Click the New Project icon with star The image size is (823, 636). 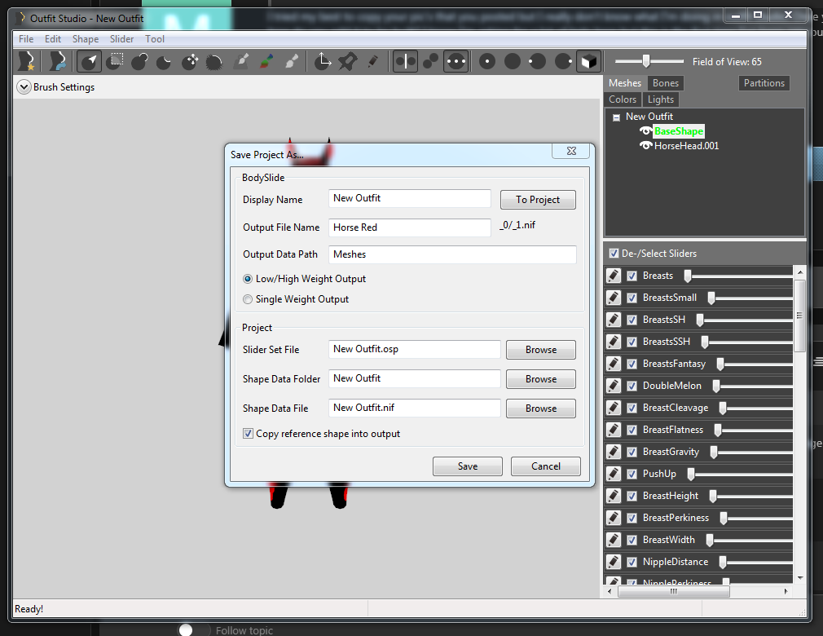pos(27,61)
